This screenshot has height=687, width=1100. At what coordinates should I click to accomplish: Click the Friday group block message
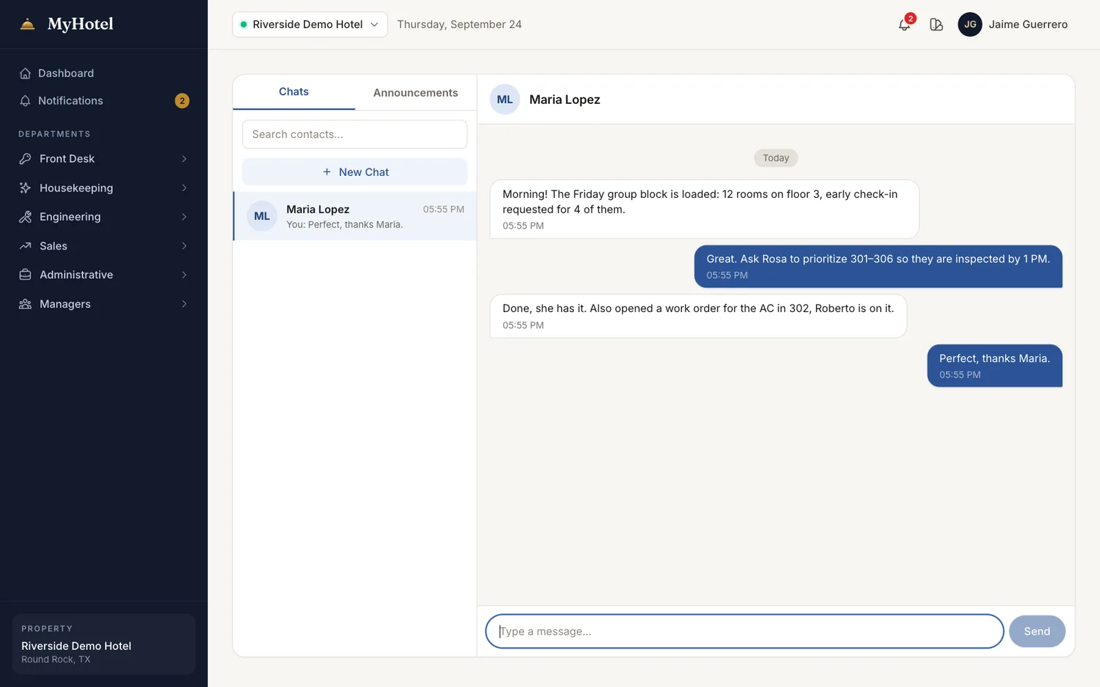(x=704, y=210)
